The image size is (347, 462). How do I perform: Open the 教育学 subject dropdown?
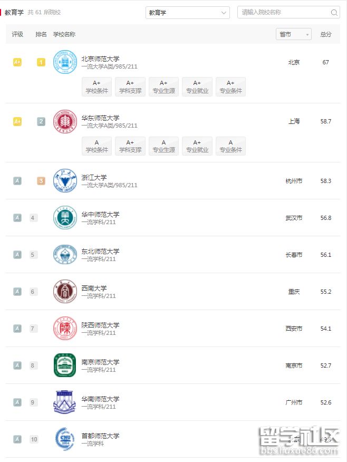[188, 12]
